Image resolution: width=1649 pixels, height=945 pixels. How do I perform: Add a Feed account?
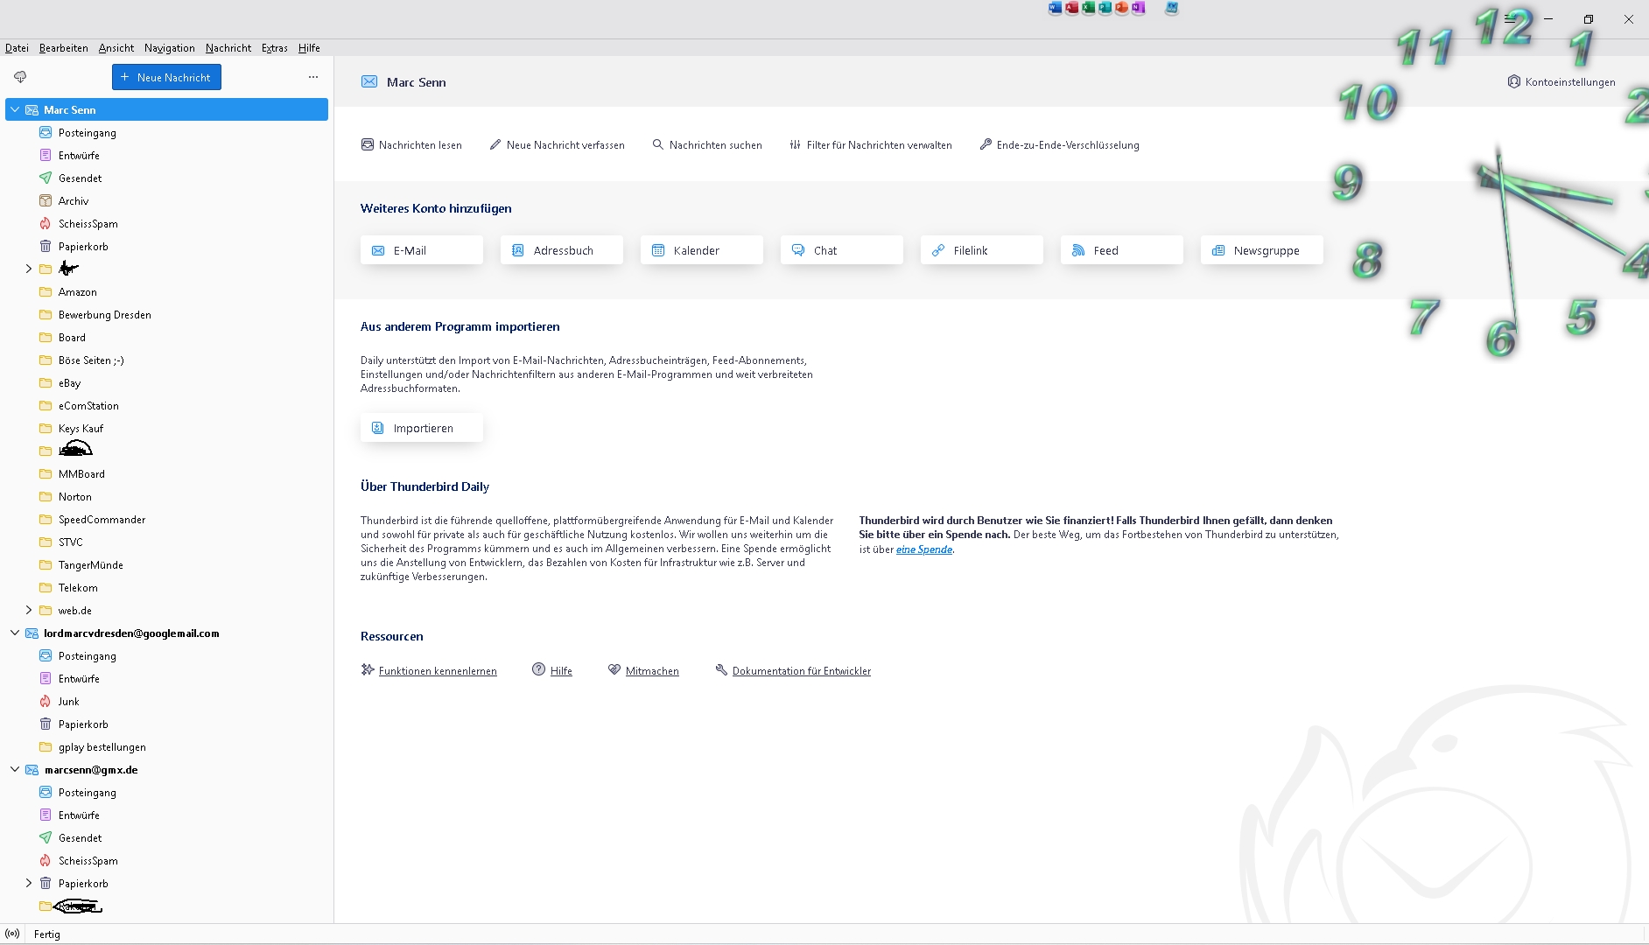coord(1122,250)
